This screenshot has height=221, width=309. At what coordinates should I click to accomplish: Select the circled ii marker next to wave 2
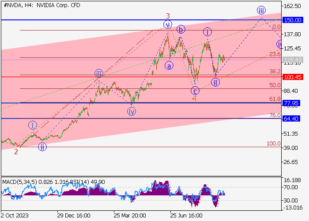pos(42,147)
